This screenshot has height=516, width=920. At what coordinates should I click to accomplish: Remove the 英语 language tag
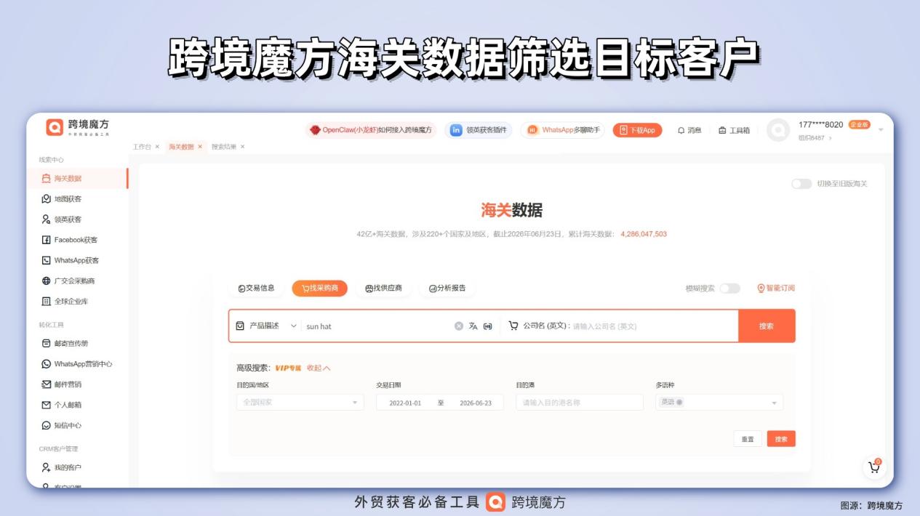[679, 402]
